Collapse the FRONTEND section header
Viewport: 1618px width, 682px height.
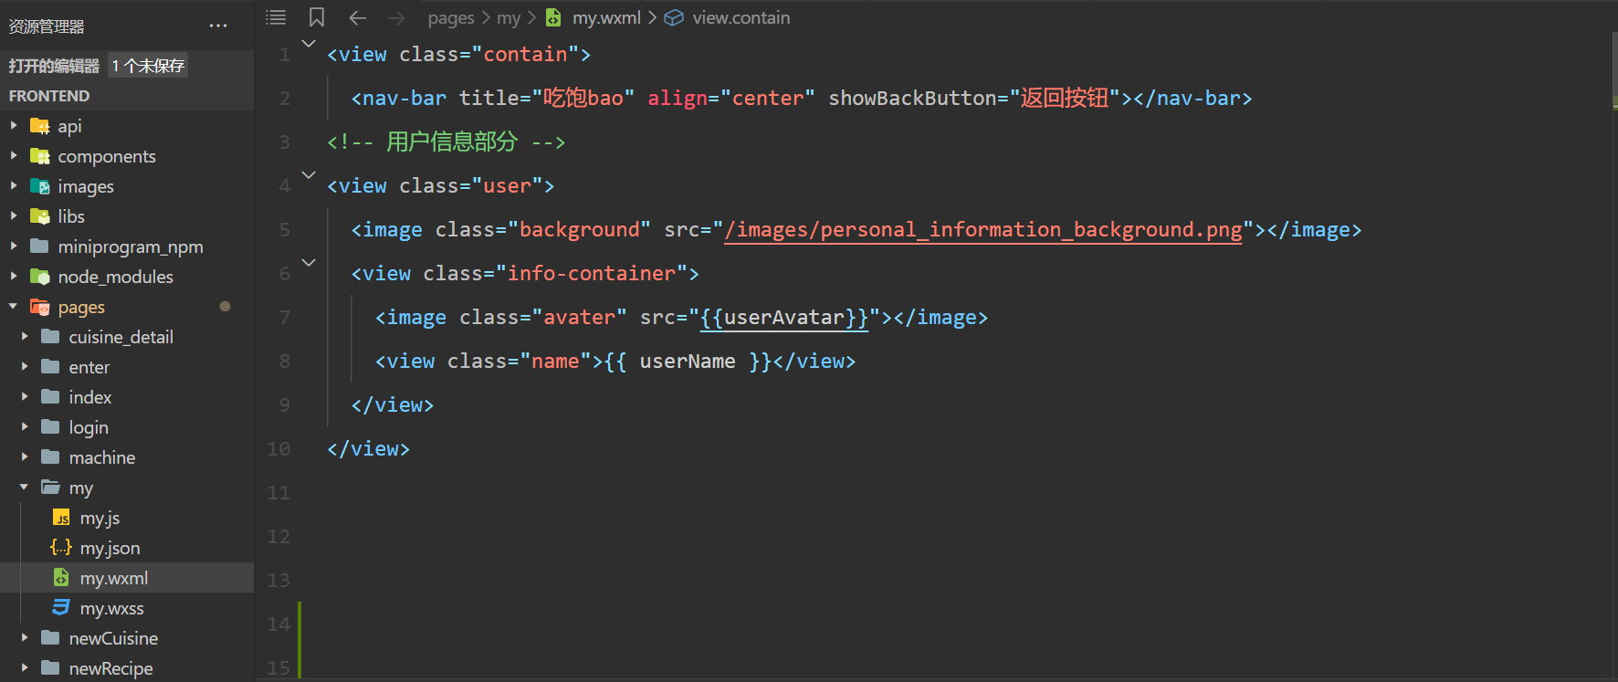49,96
